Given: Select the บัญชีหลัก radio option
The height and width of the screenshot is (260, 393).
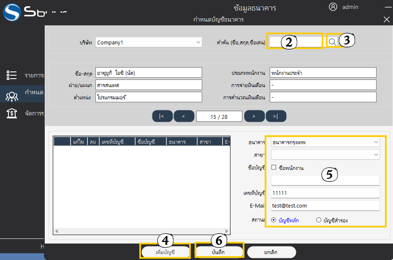Looking at the screenshot, I should [274, 220].
